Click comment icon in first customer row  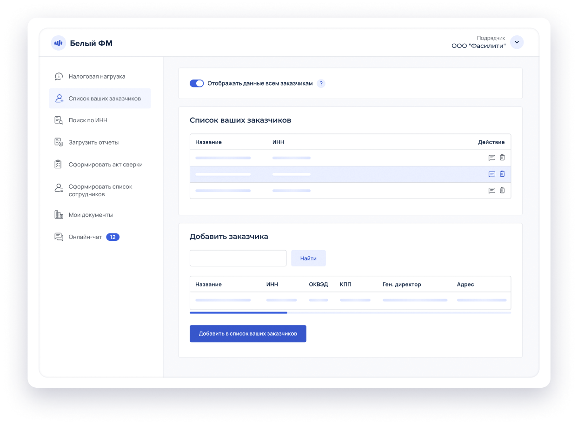coord(491,158)
